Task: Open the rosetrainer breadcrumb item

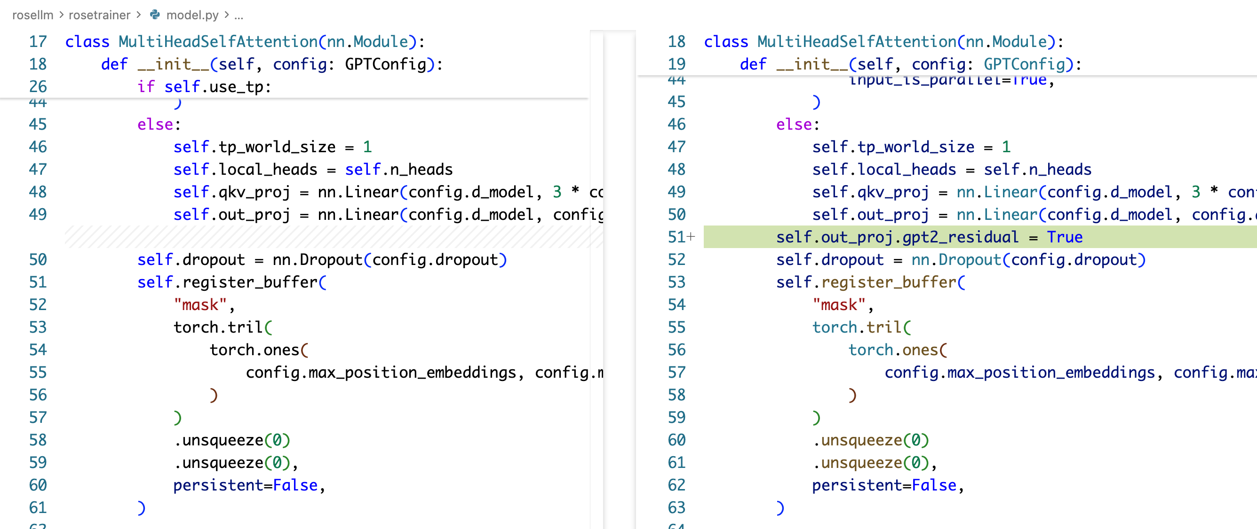Action: click(x=99, y=15)
